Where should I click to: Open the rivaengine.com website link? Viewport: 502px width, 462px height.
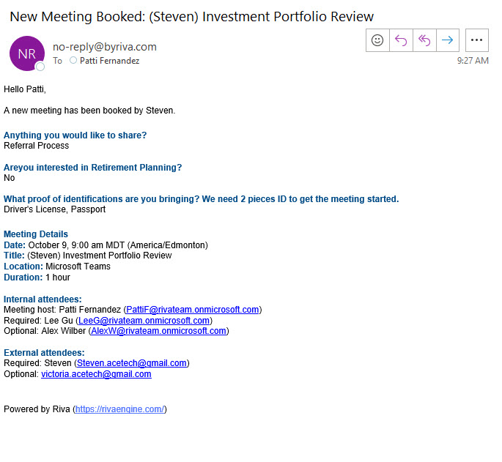(119, 409)
